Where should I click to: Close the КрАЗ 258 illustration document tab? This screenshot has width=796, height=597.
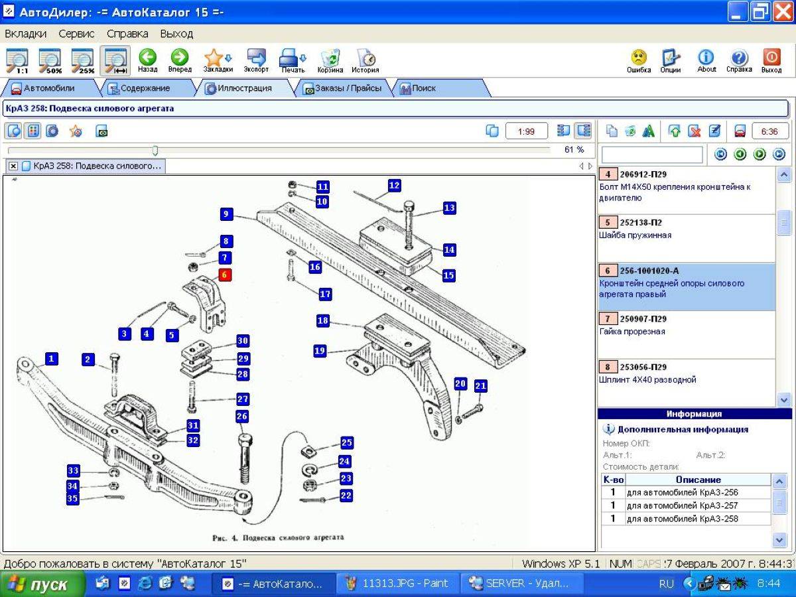(x=13, y=166)
